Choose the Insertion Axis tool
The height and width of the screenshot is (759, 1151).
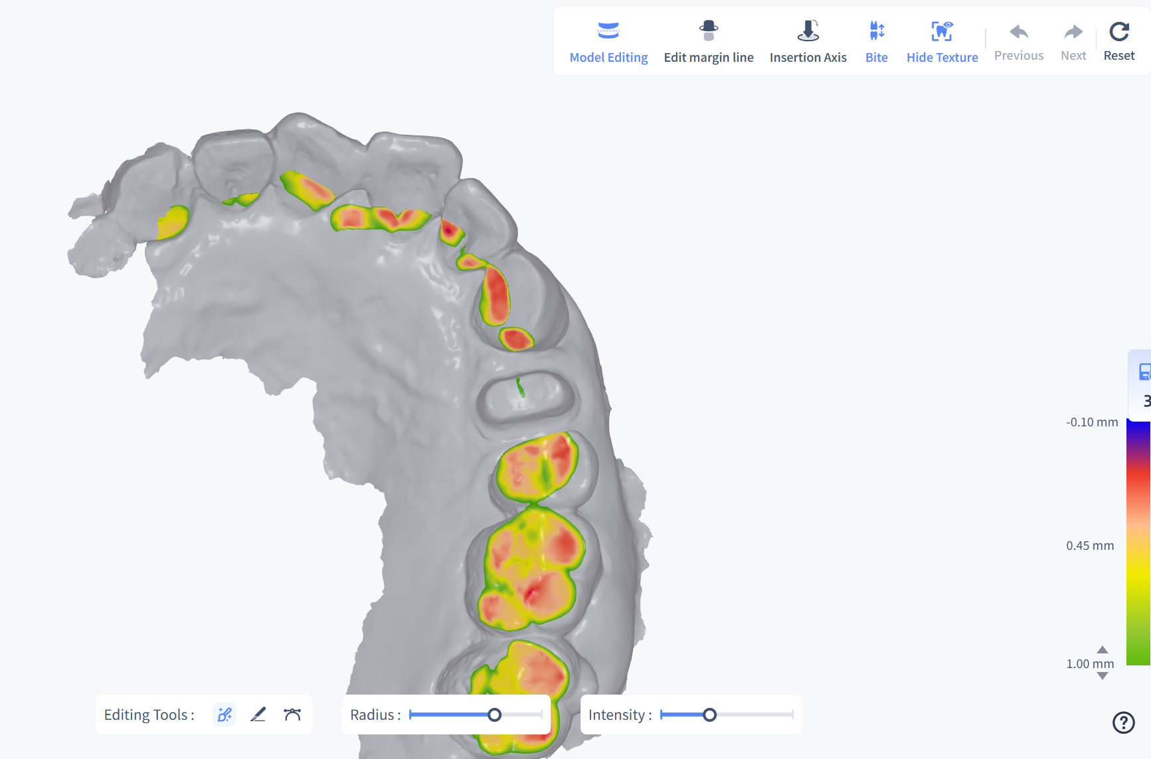[808, 42]
